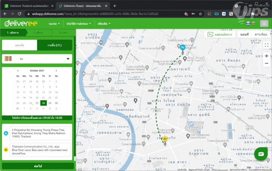Viewport: 272px width, 171px height.
Task: Open the เพิ่มเติม dropdown menu
Action: point(104,24)
